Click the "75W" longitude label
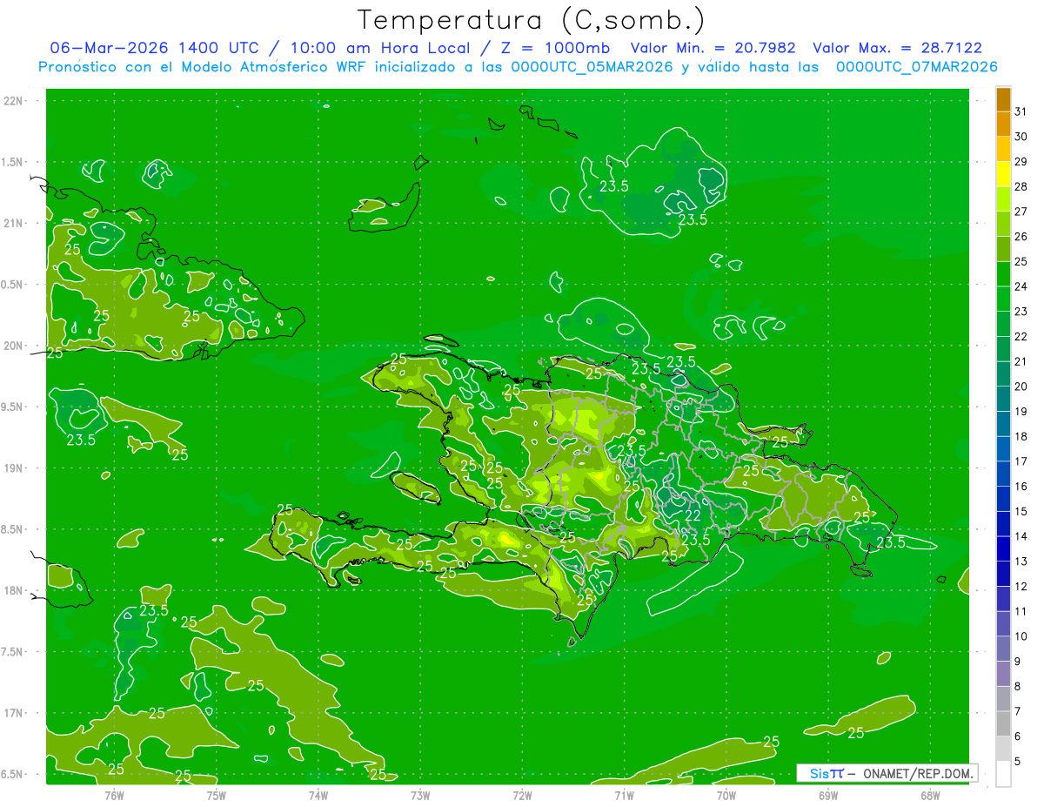The width and height of the screenshot is (1044, 807). (x=217, y=795)
